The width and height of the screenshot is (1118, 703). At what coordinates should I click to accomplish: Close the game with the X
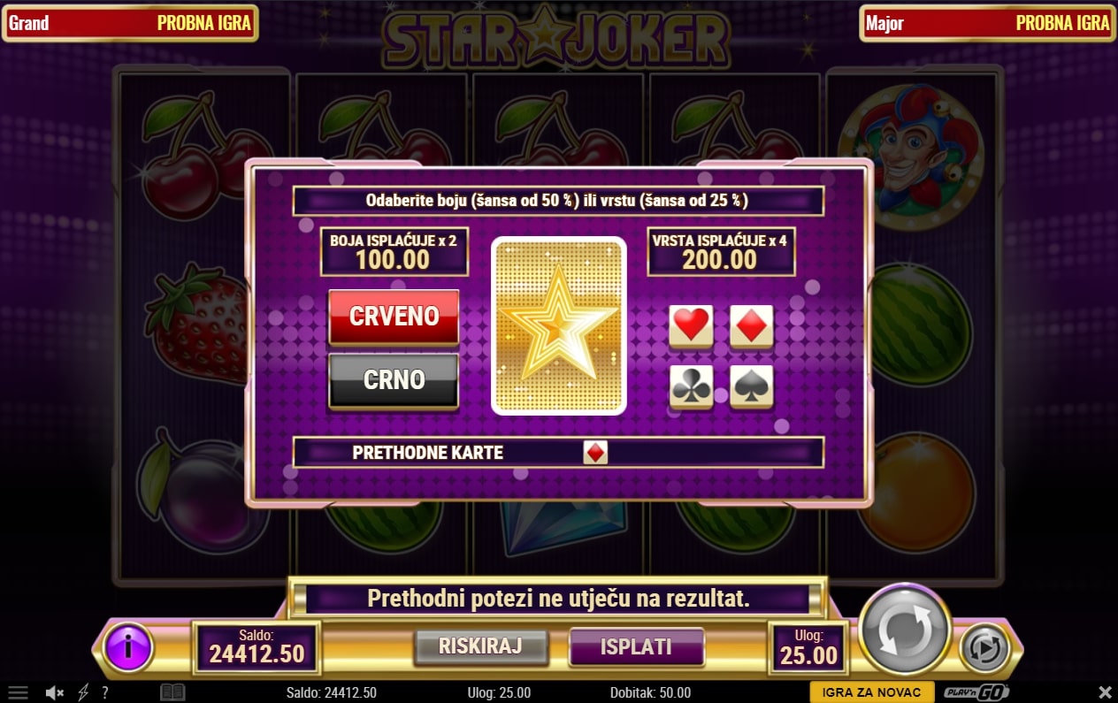(x=1105, y=692)
